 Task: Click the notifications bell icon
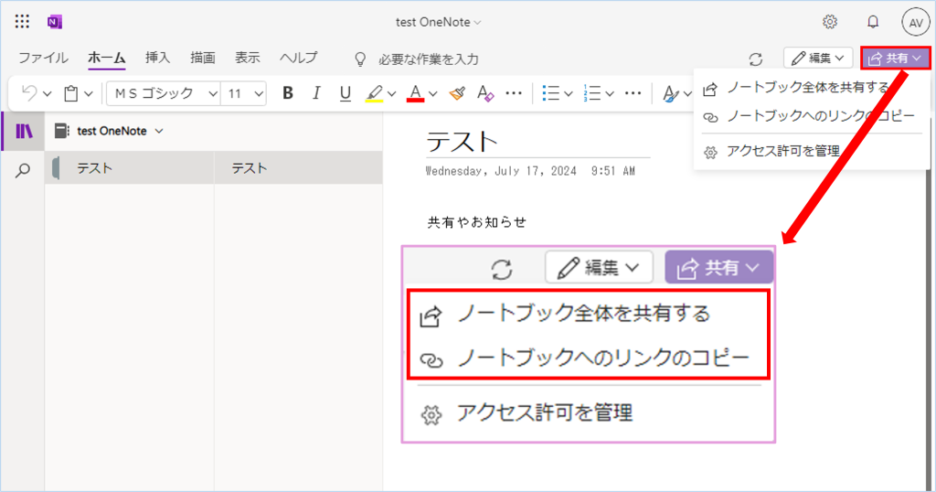873,22
